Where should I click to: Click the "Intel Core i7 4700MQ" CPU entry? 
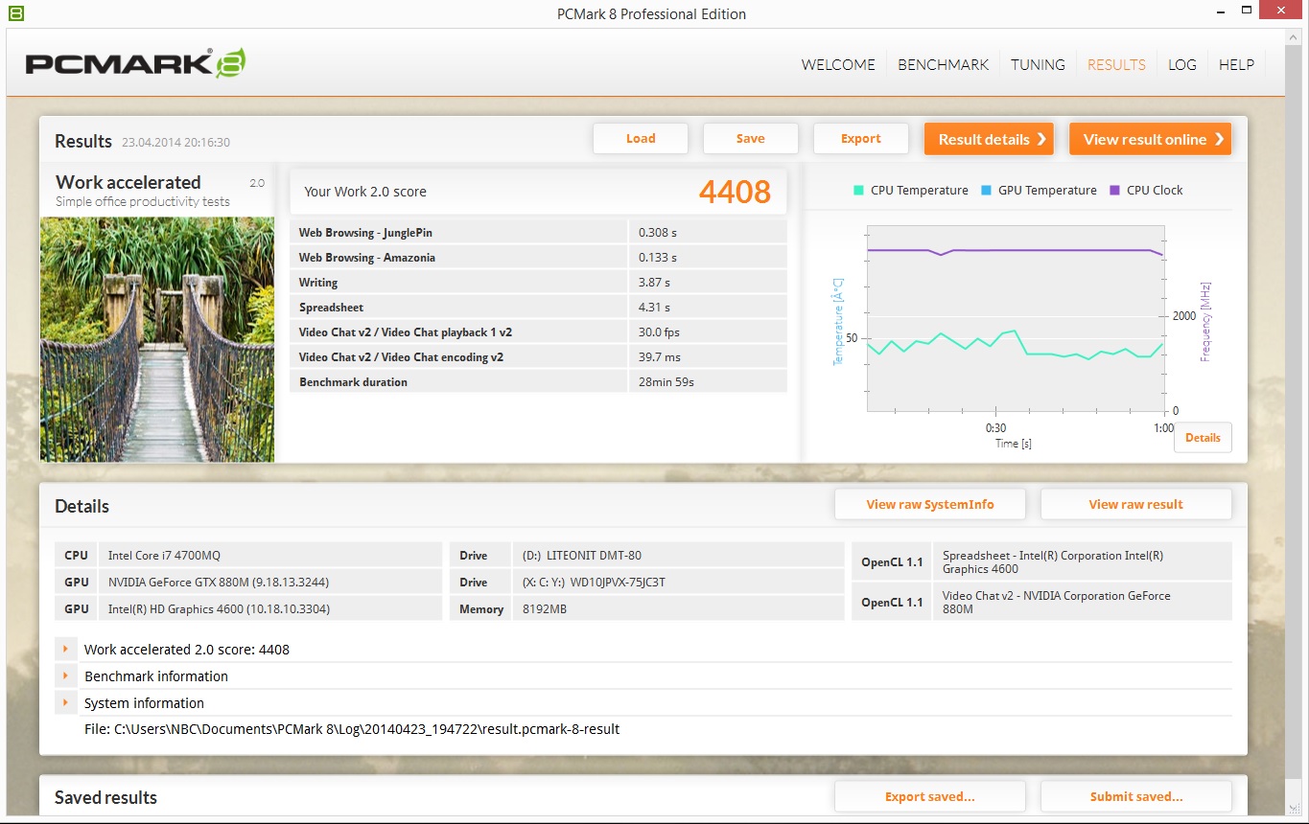click(x=165, y=556)
